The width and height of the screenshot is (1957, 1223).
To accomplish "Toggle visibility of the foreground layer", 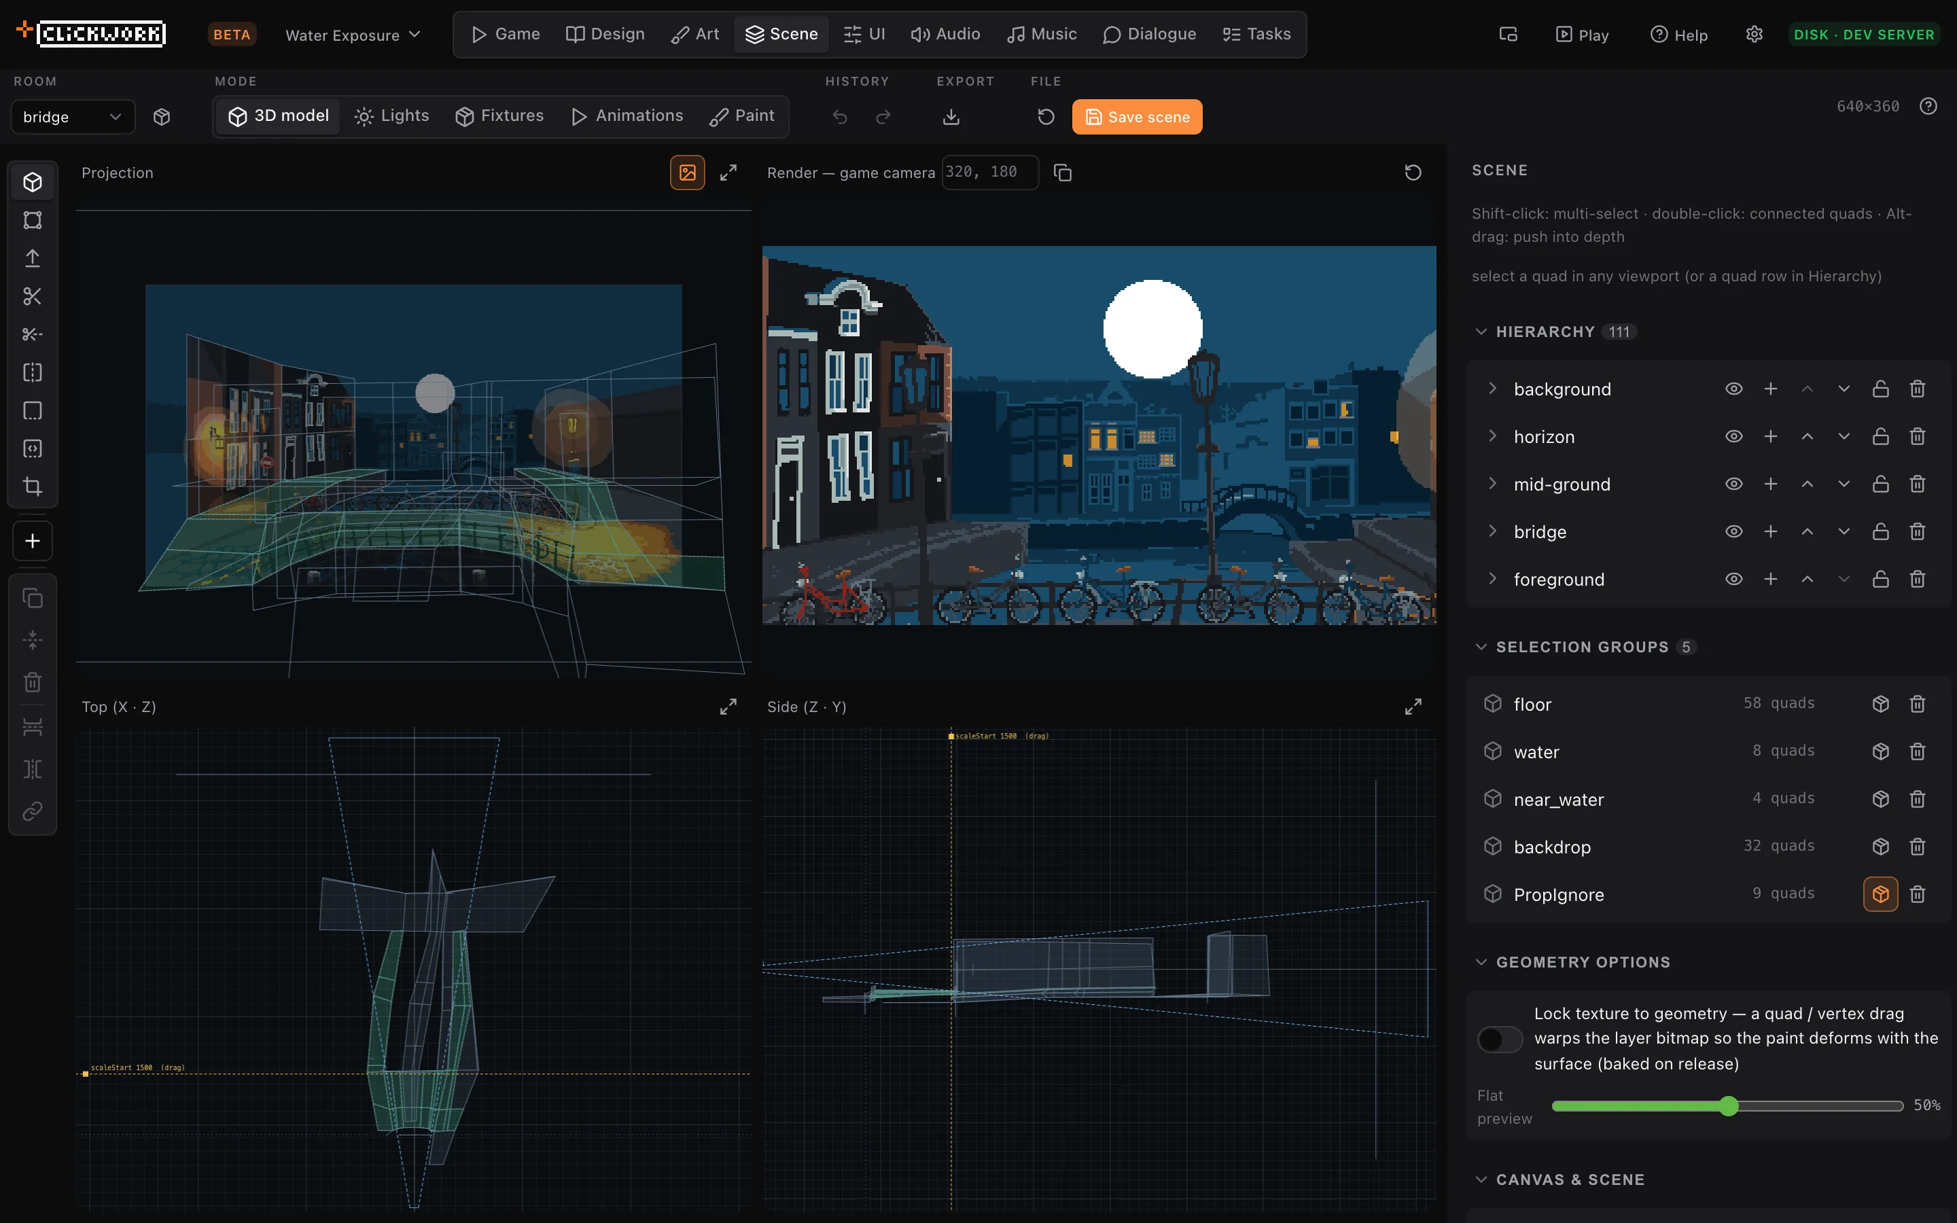I will click(x=1734, y=579).
